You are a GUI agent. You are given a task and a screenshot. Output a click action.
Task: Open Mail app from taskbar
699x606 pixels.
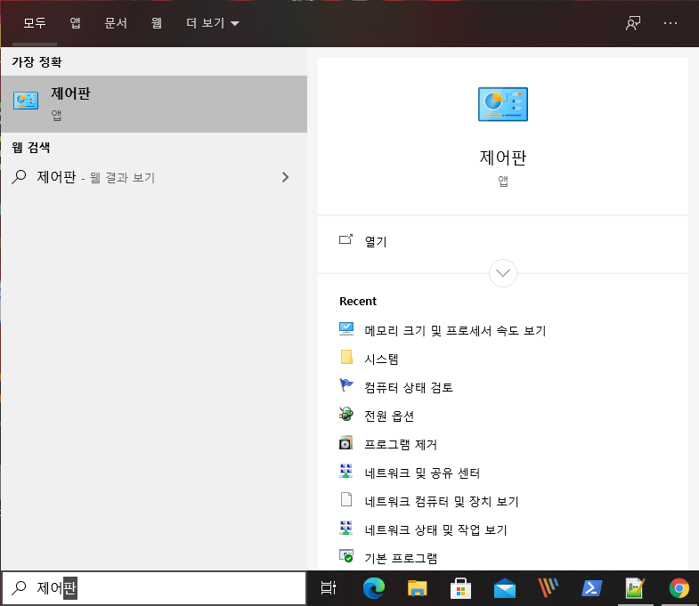(505, 588)
